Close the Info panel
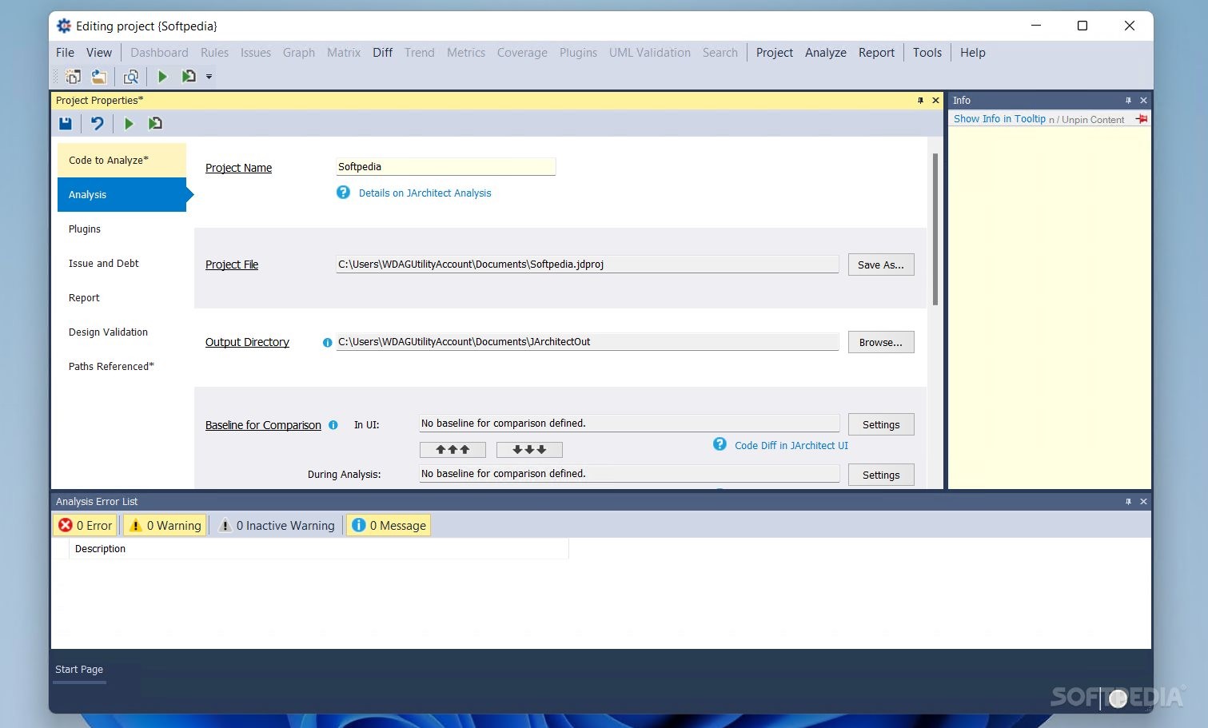 point(1143,101)
